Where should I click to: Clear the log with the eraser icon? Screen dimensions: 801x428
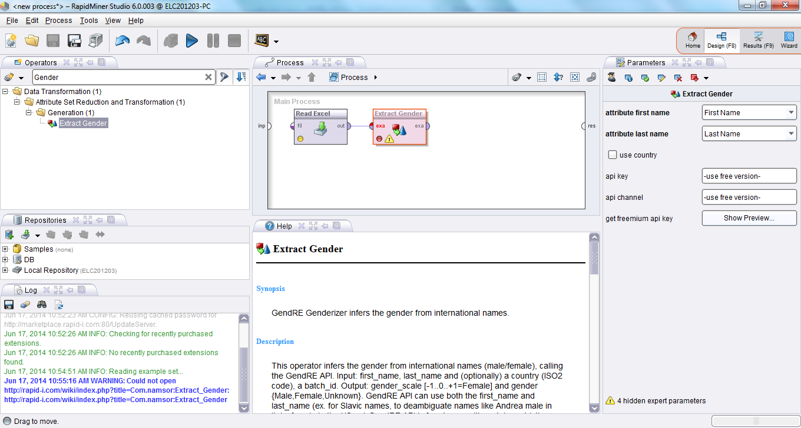pyautogui.click(x=25, y=305)
